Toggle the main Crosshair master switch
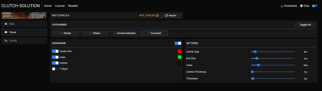This screenshot has height=91, width=322. [178, 43]
